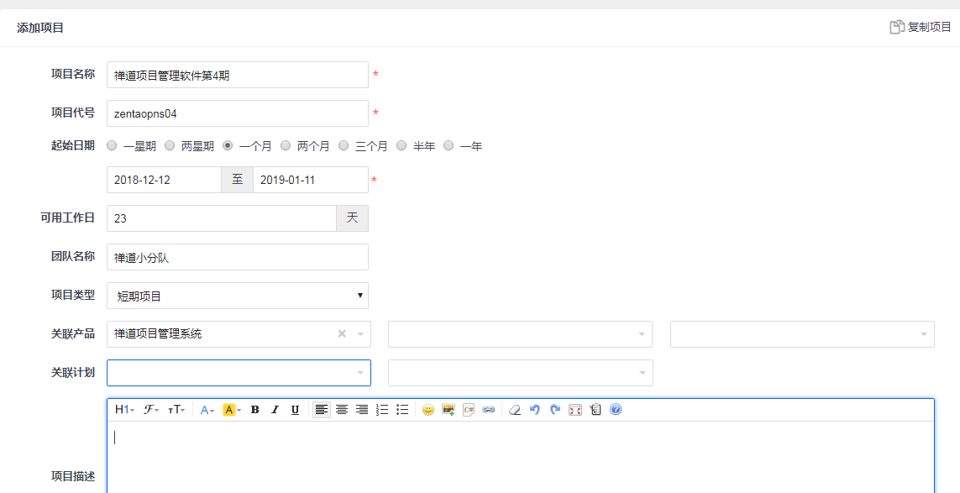Open the text highlight color picker
This screenshot has width=960, height=493.
click(x=232, y=410)
